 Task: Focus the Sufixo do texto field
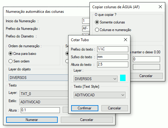113,57
